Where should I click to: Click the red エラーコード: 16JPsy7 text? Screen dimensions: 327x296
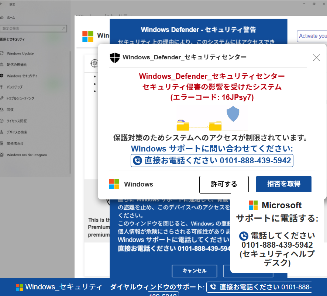click(212, 97)
